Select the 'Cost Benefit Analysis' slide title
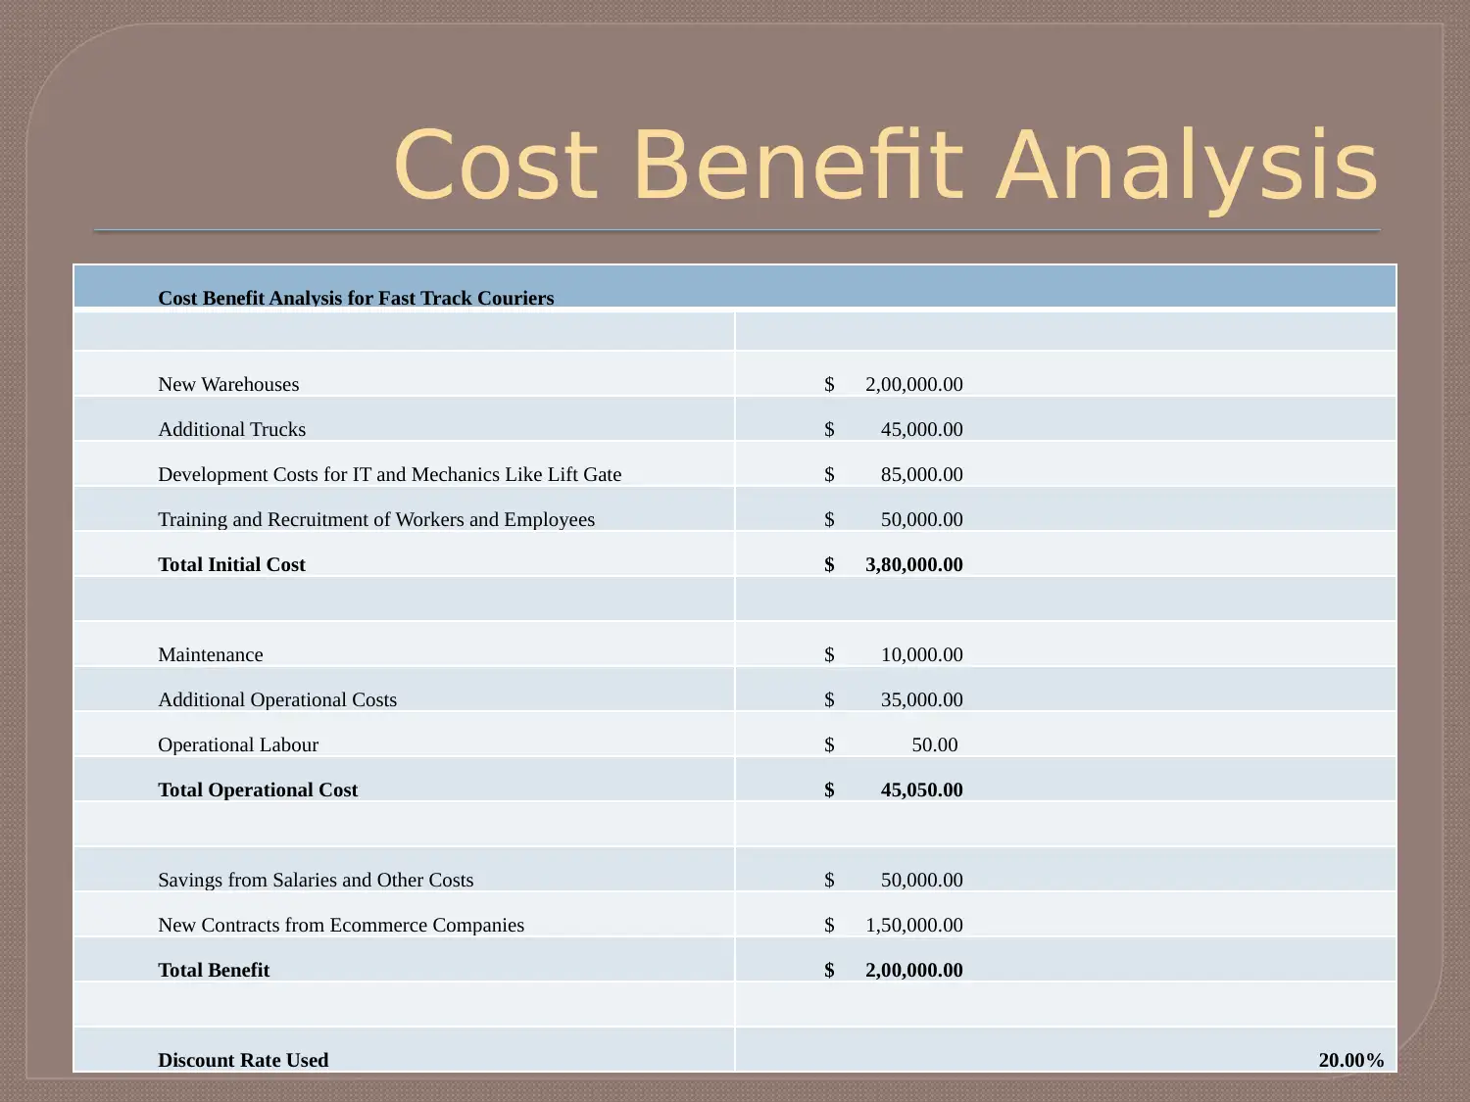The height and width of the screenshot is (1102, 1470). (x=886, y=165)
